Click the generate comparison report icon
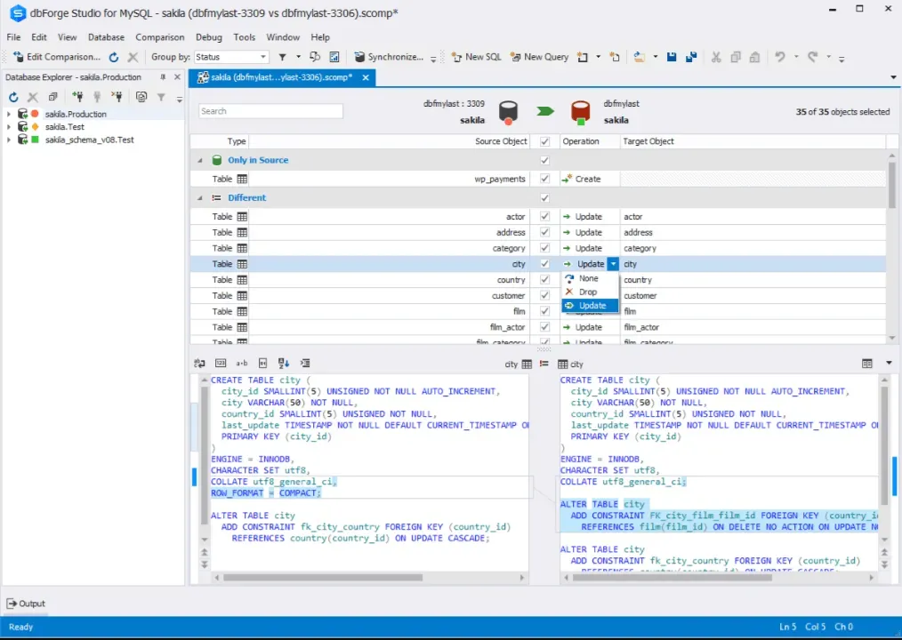The image size is (902, 640). click(x=334, y=57)
